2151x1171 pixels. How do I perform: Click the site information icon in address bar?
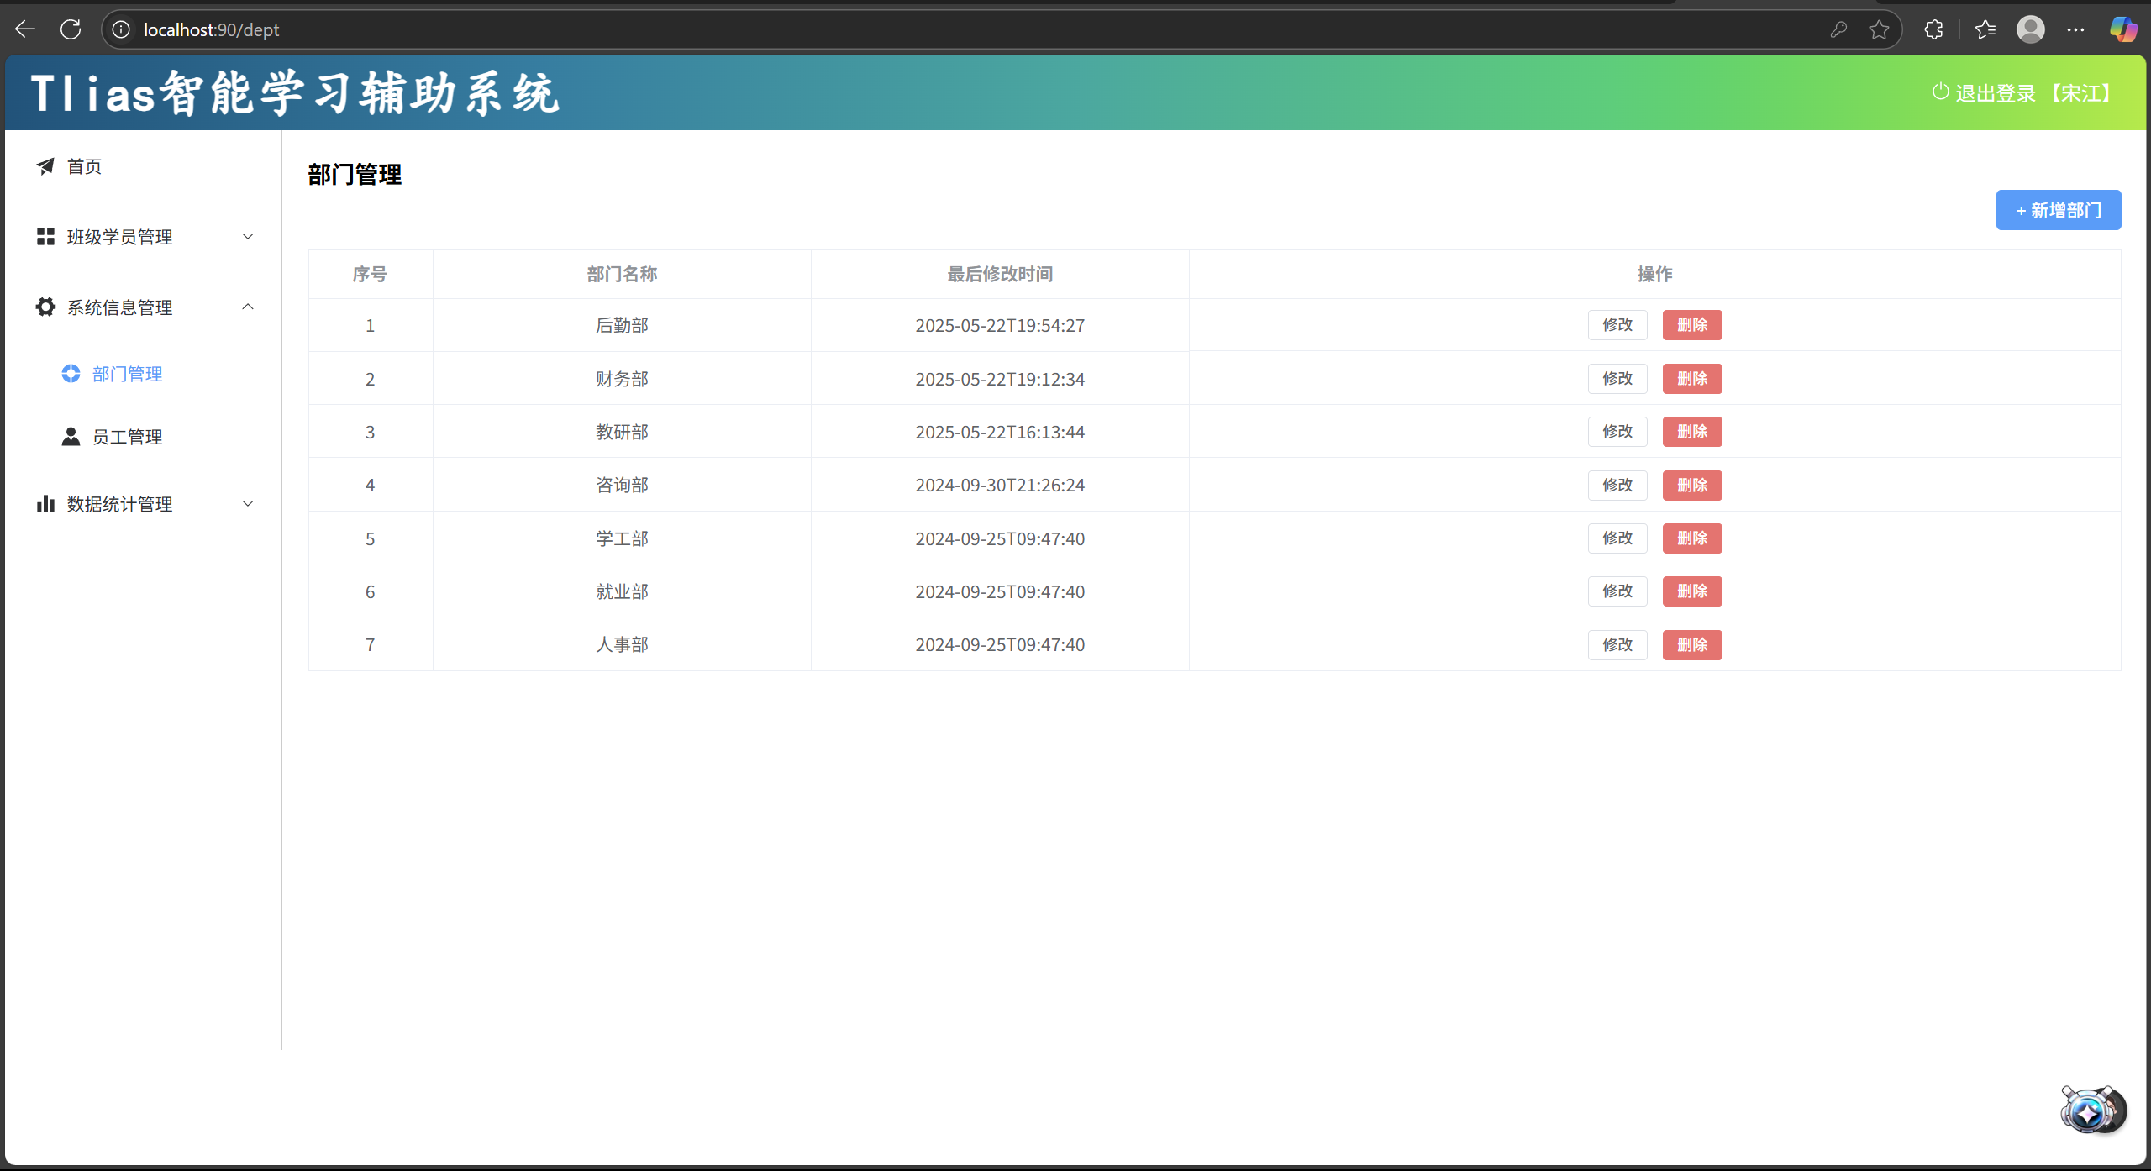click(x=121, y=29)
